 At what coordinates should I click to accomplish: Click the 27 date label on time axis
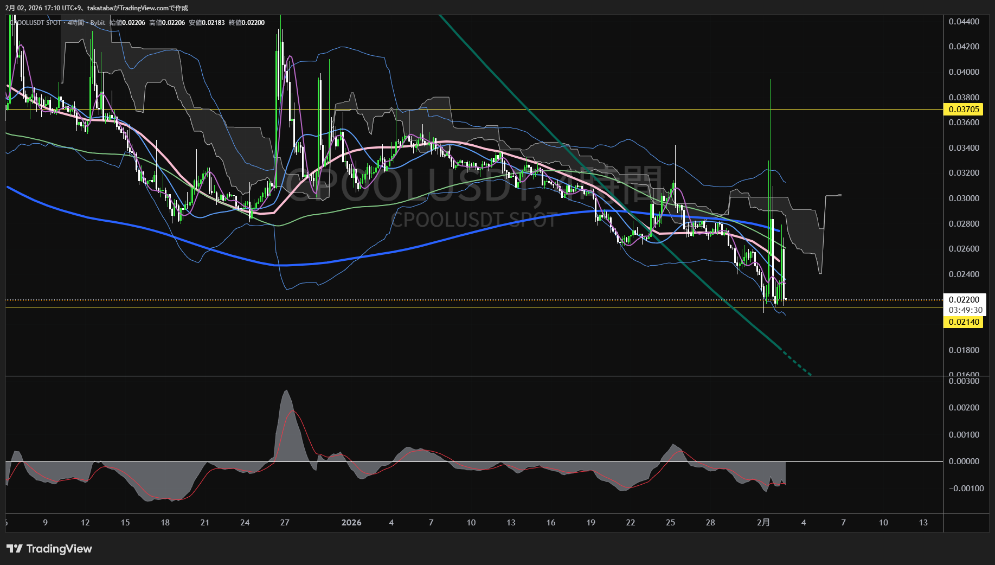(285, 523)
